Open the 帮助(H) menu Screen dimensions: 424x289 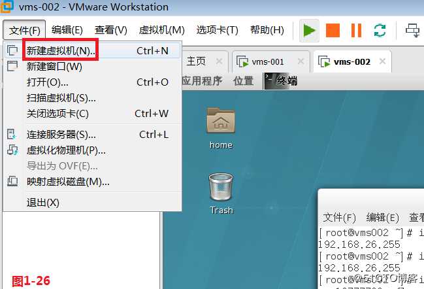click(267, 30)
